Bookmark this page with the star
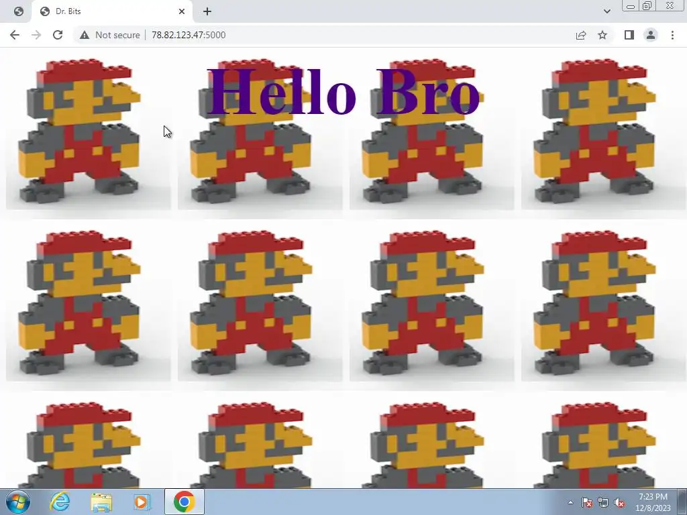The image size is (687, 515). pos(602,35)
